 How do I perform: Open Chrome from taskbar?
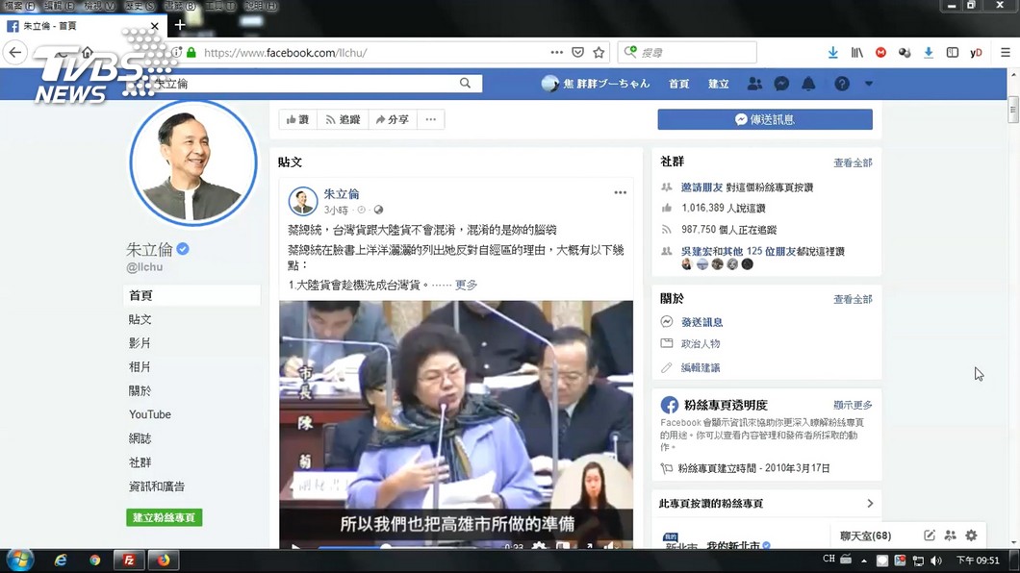[95, 560]
